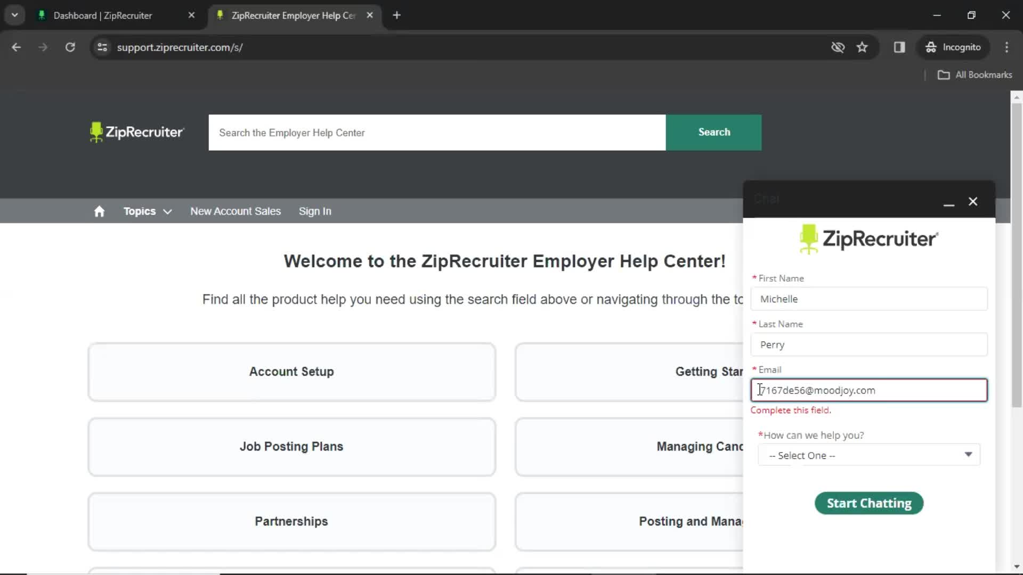This screenshot has height=575, width=1023.
Task: Open the site information icon in the address bar
Action: [102, 47]
